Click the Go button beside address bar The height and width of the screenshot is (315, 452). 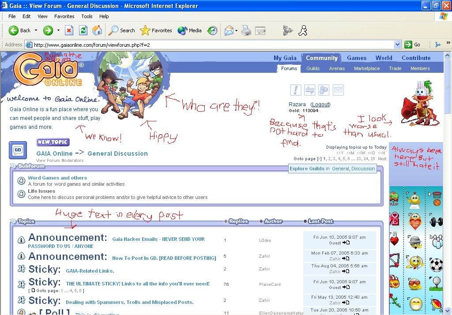tap(413, 45)
